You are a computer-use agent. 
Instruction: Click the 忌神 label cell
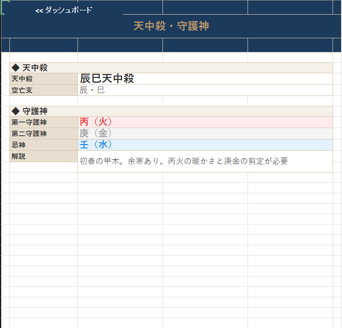43,145
